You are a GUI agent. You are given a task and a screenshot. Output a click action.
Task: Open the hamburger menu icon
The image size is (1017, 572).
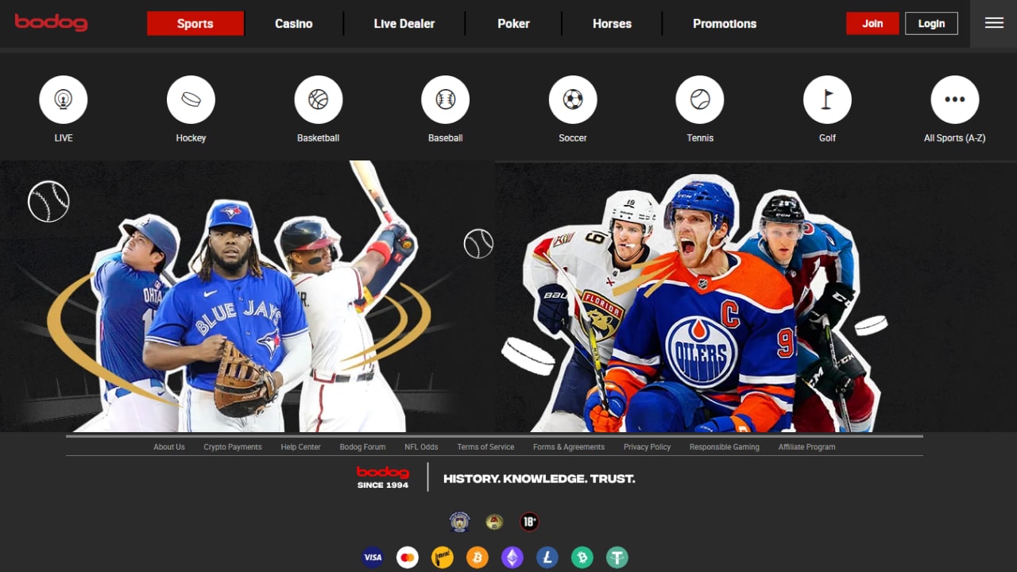pyautogui.click(x=994, y=23)
